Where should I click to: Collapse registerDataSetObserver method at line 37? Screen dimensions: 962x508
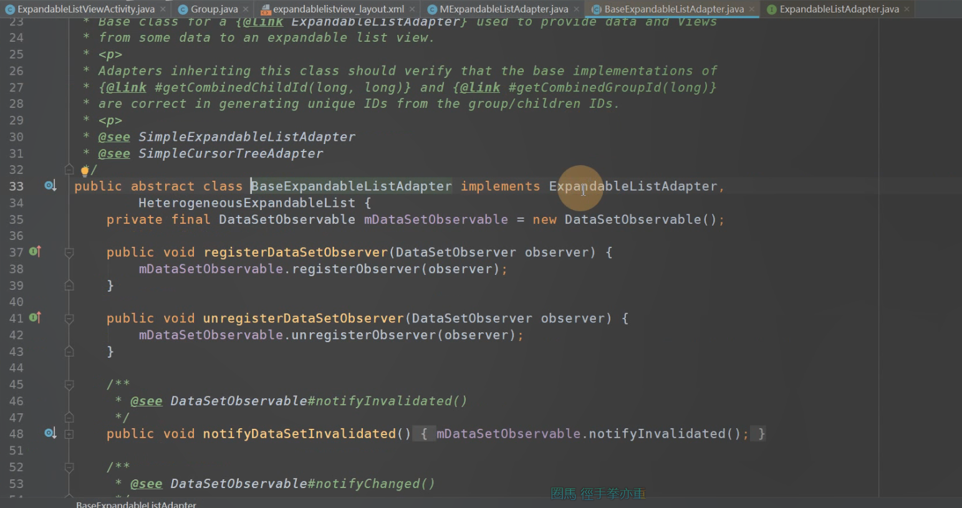click(x=69, y=252)
